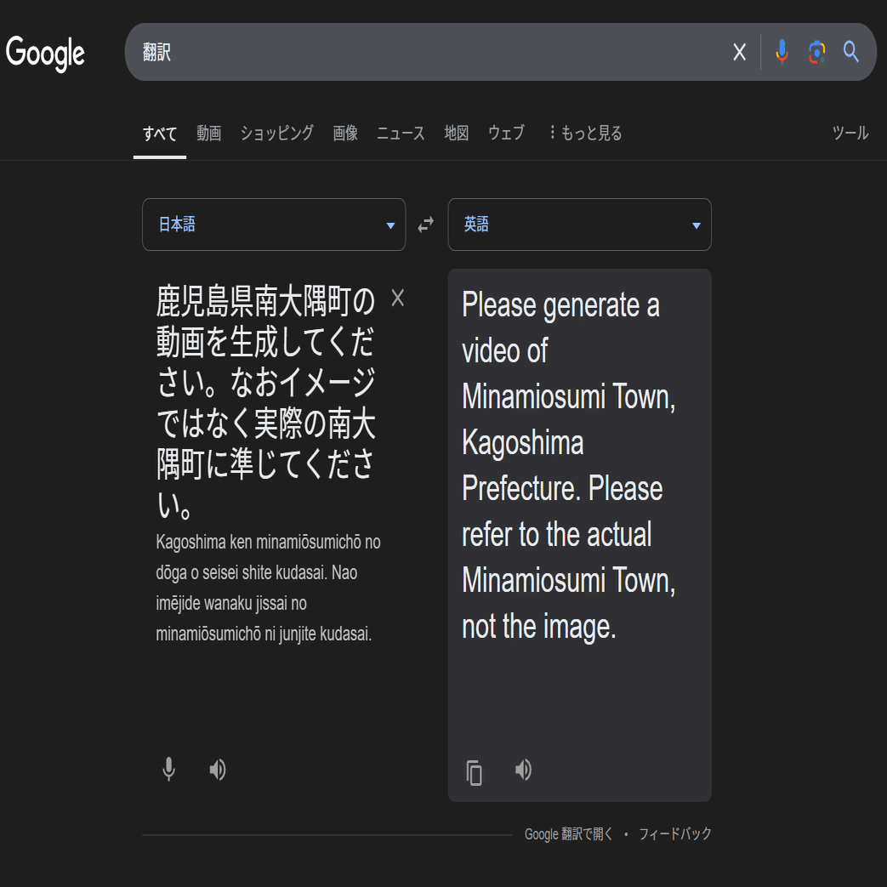The image size is (887, 887).
Task: Open Google Lens from the search bar
Action: 816,52
